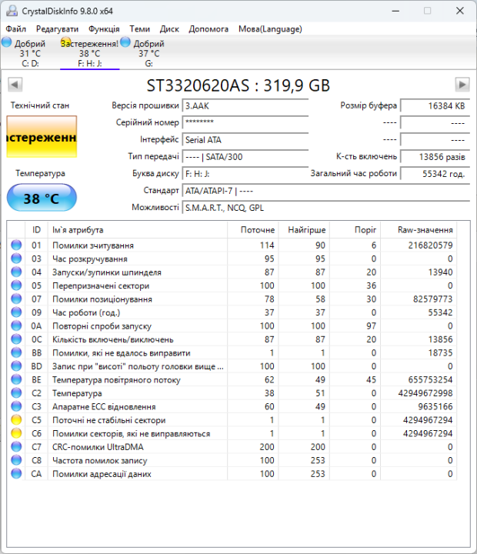Image resolution: width=477 pixels, height=554 pixels.
Task: Click status orb of attribute 09 power-on hours
Action: point(16,312)
